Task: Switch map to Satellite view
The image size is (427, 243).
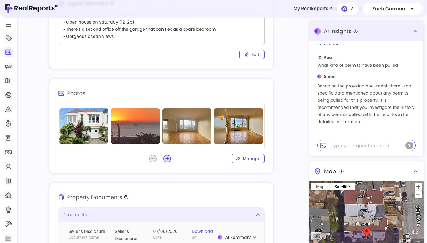Action: (x=342, y=187)
